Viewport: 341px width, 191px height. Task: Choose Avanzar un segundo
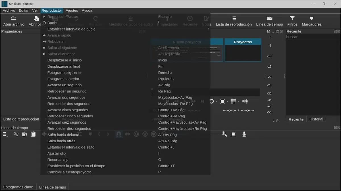125,85
